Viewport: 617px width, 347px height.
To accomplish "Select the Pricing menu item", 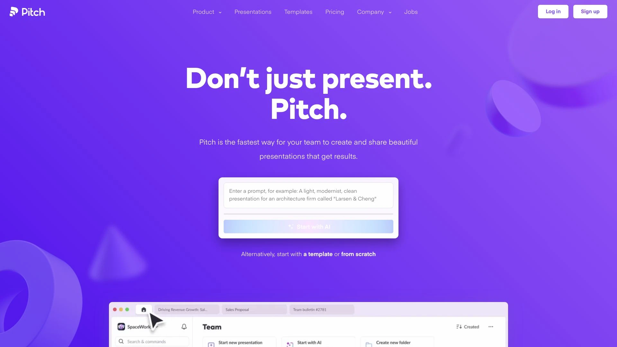I will pyautogui.click(x=334, y=12).
